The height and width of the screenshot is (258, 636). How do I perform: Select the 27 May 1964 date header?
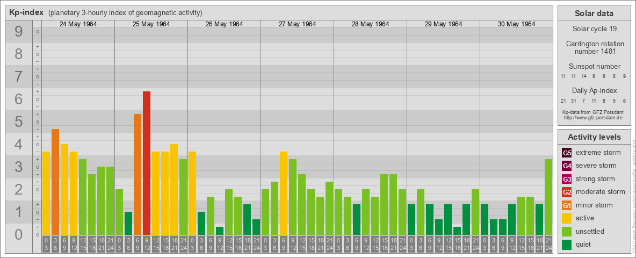point(297,24)
